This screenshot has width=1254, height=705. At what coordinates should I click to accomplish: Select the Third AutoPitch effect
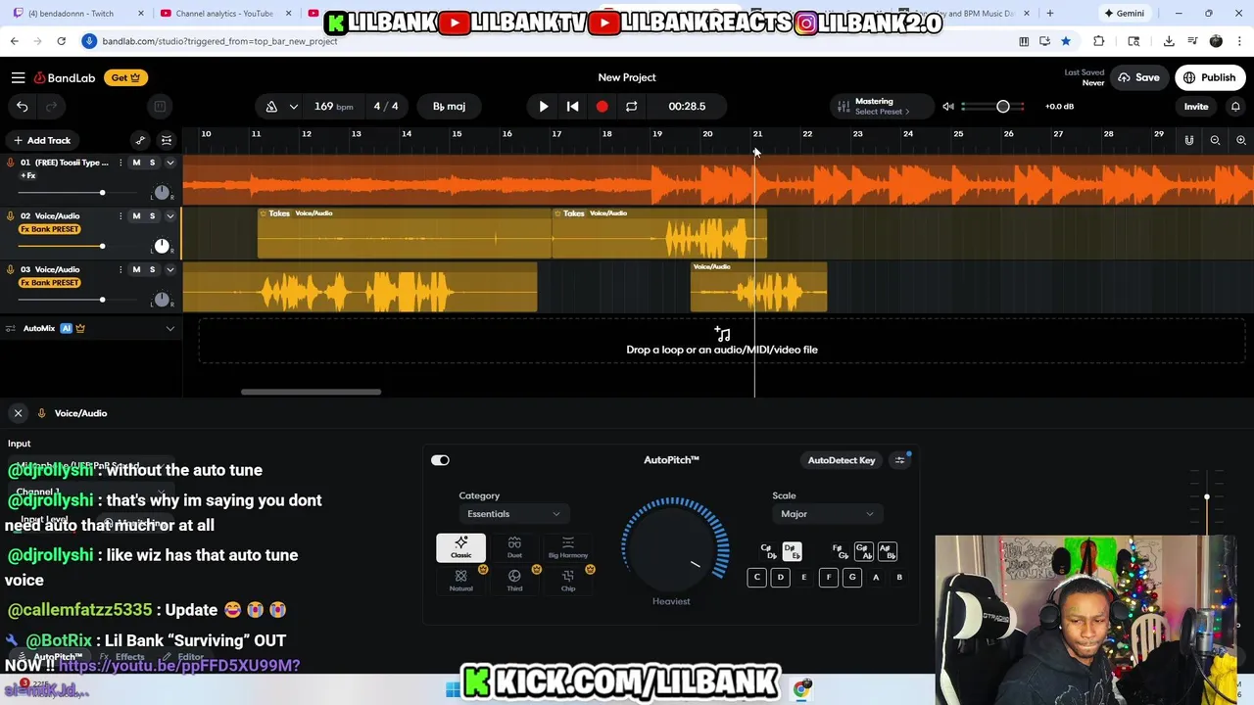[x=514, y=581]
